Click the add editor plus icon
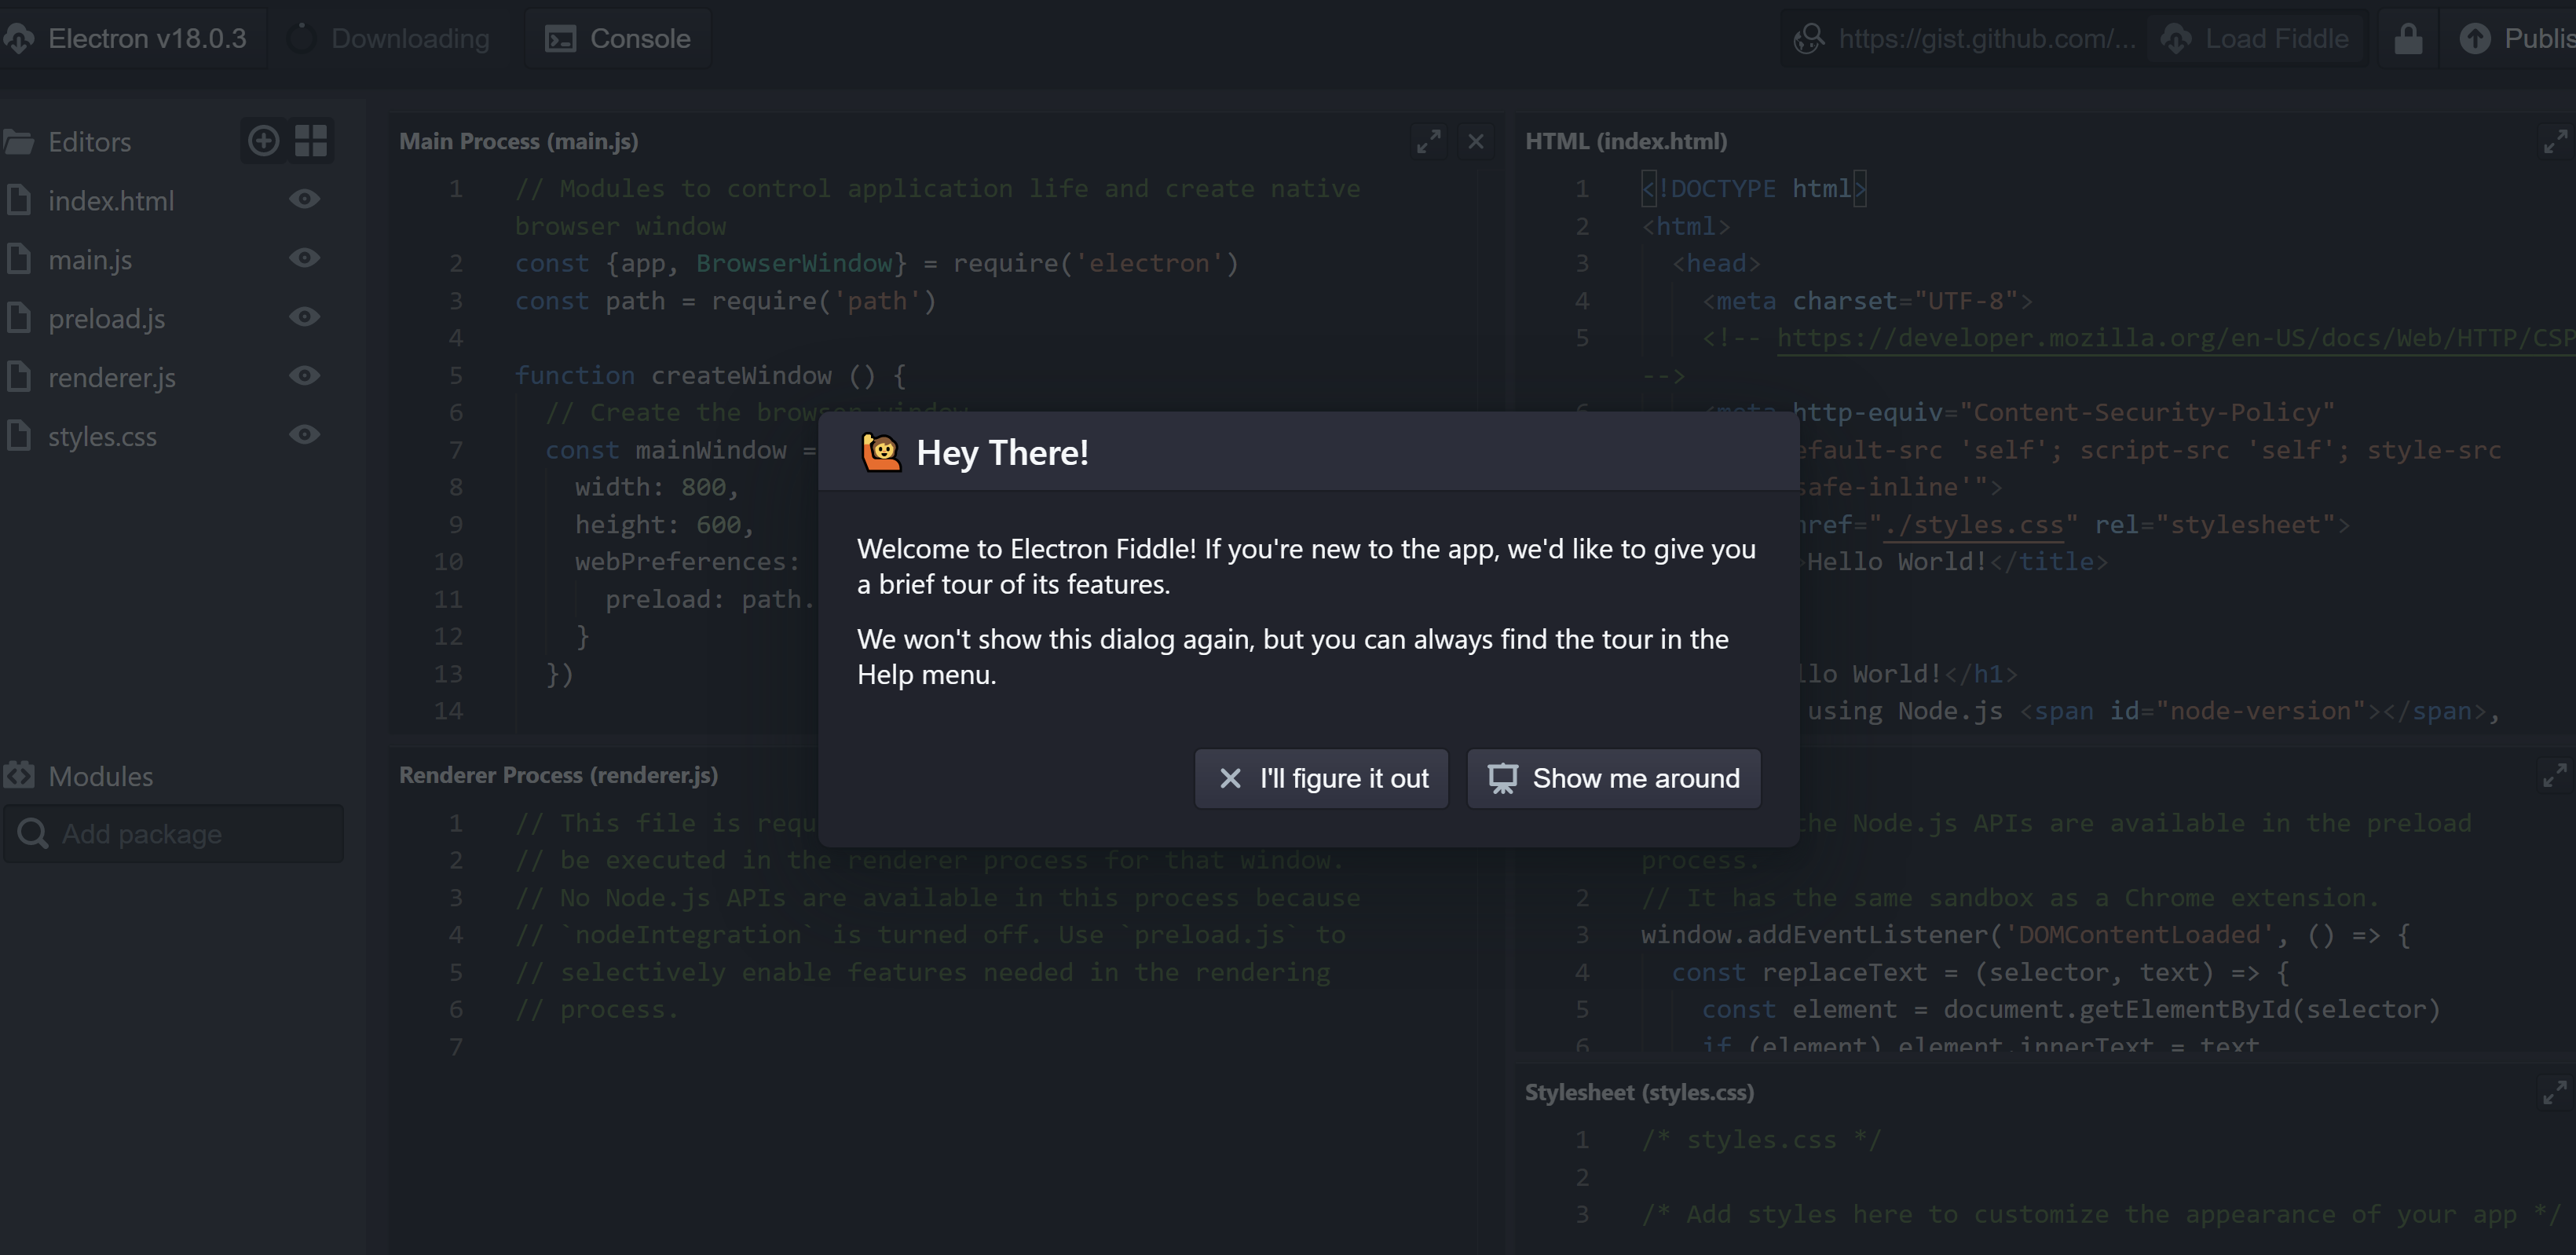Image resolution: width=2576 pixels, height=1255 pixels. pos(263,141)
